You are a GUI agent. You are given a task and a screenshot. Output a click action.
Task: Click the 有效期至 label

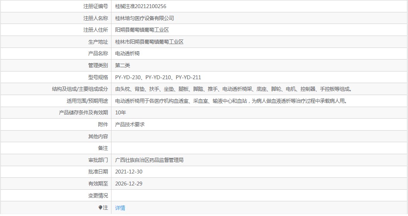click(98, 184)
